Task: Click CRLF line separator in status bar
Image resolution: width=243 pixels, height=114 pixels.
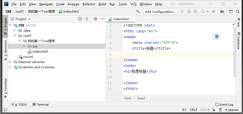Action: (x=194, y=110)
